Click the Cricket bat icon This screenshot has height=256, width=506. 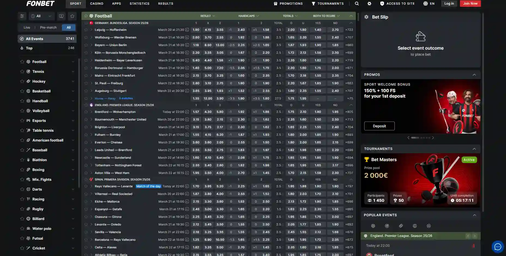[28, 248]
